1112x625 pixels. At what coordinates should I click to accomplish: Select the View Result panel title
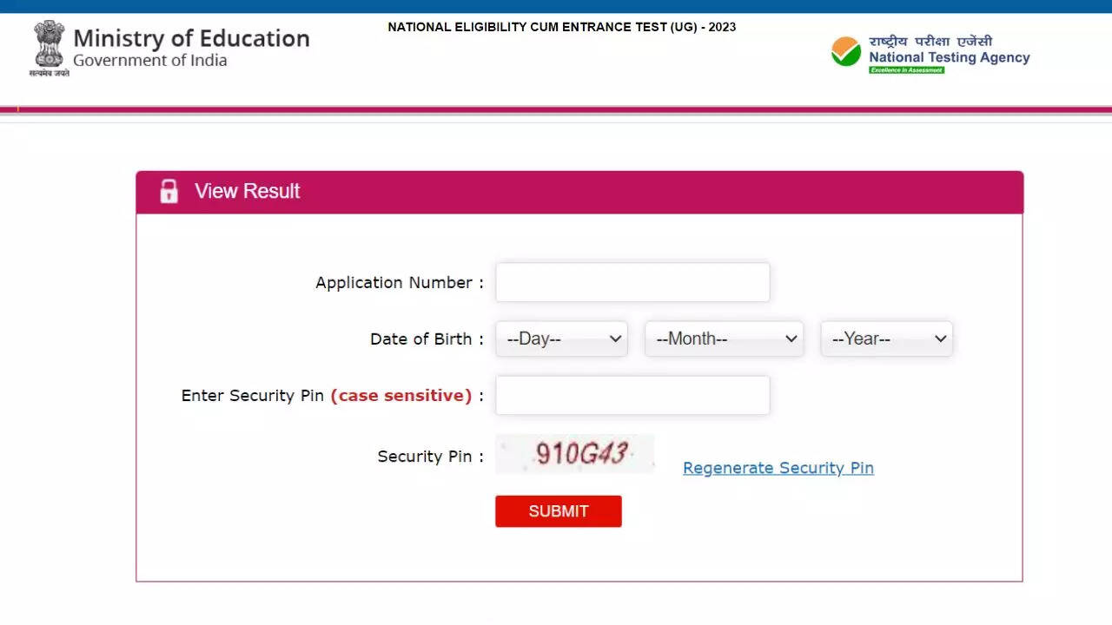pyautogui.click(x=248, y=192)
